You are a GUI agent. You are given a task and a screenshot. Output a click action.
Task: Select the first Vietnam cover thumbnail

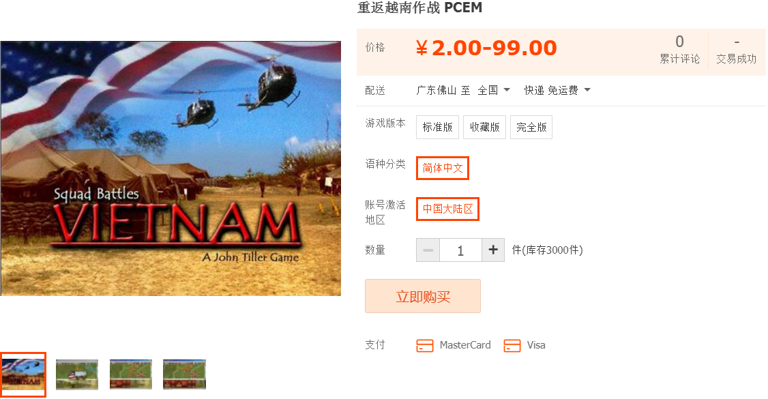click(23, 374)
